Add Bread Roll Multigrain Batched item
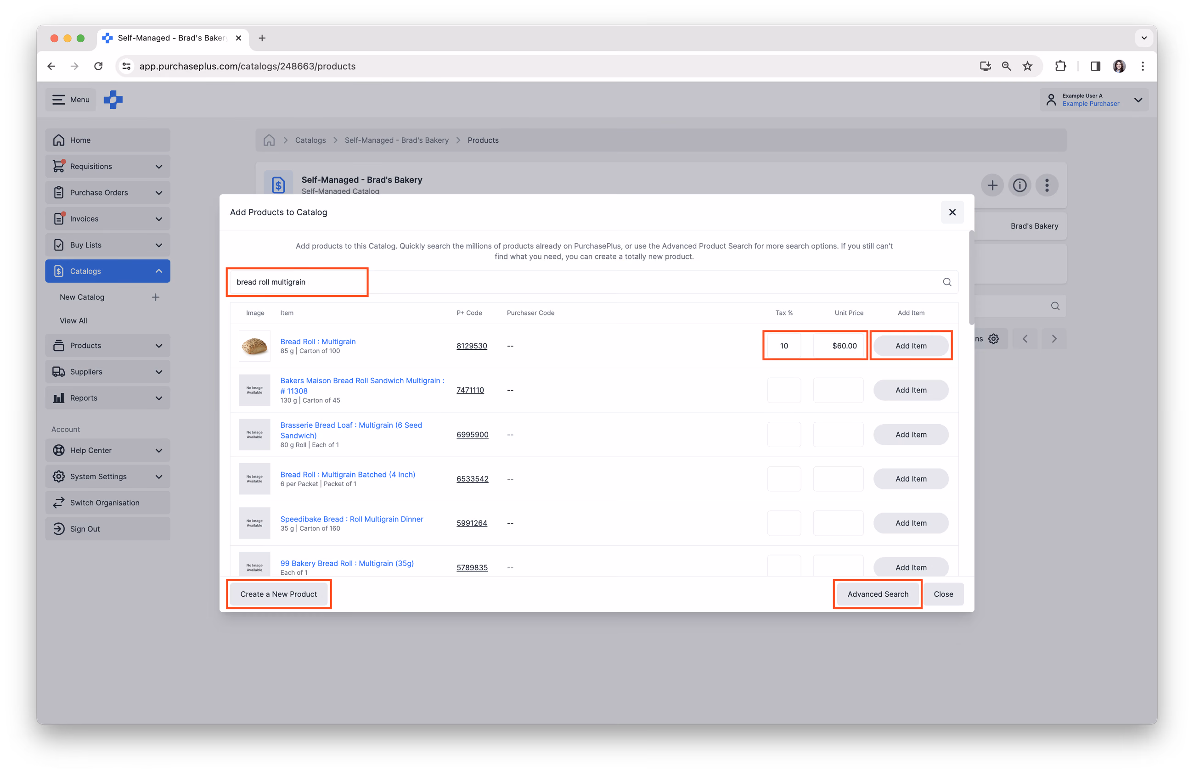Viewport: 1194px width, 773px height. (x=911, y=479)
